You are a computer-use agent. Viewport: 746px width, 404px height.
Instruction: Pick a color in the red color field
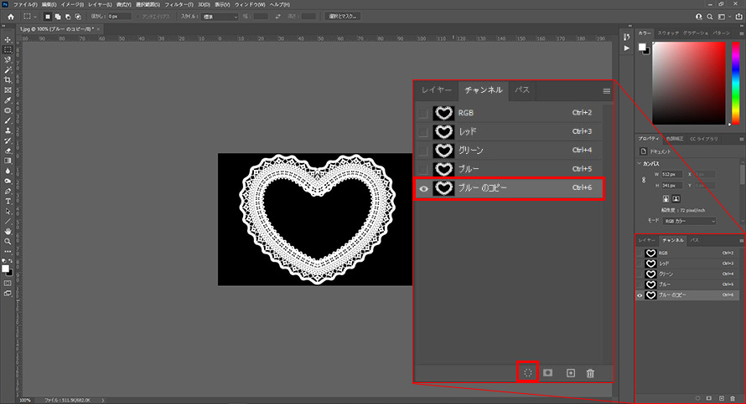click(689, 83)
